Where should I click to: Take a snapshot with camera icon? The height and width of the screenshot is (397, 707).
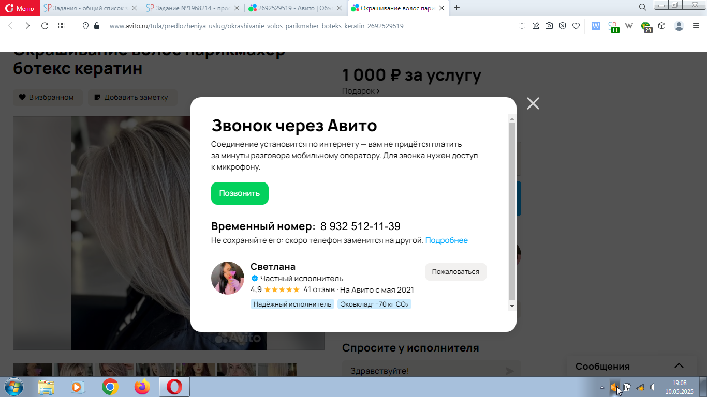pyautogui.click(x=549, y=26)
